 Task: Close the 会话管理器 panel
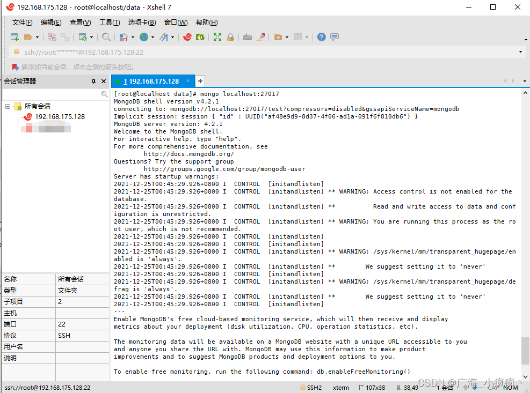coord(104,81)
